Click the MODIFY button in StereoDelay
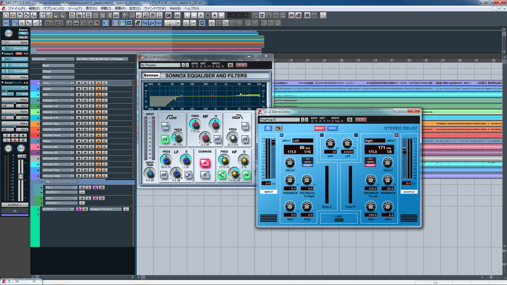 click(320, 128)
